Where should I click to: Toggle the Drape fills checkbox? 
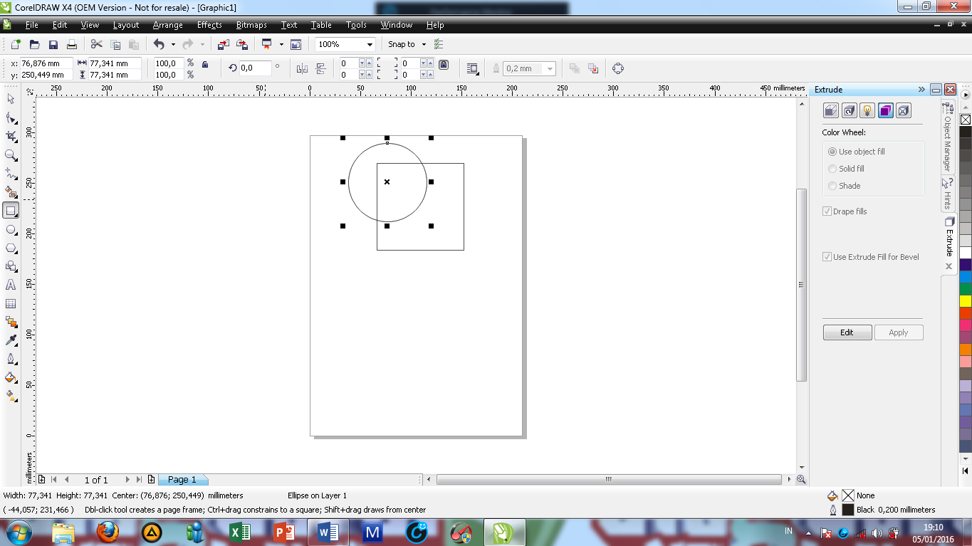pyautogui.click(x=827, y=211)
